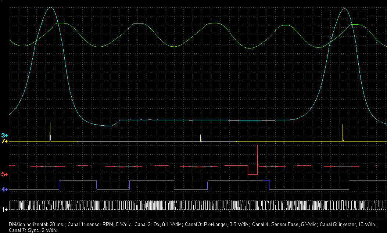Click the red injector low pulse segment

[252, 174]
